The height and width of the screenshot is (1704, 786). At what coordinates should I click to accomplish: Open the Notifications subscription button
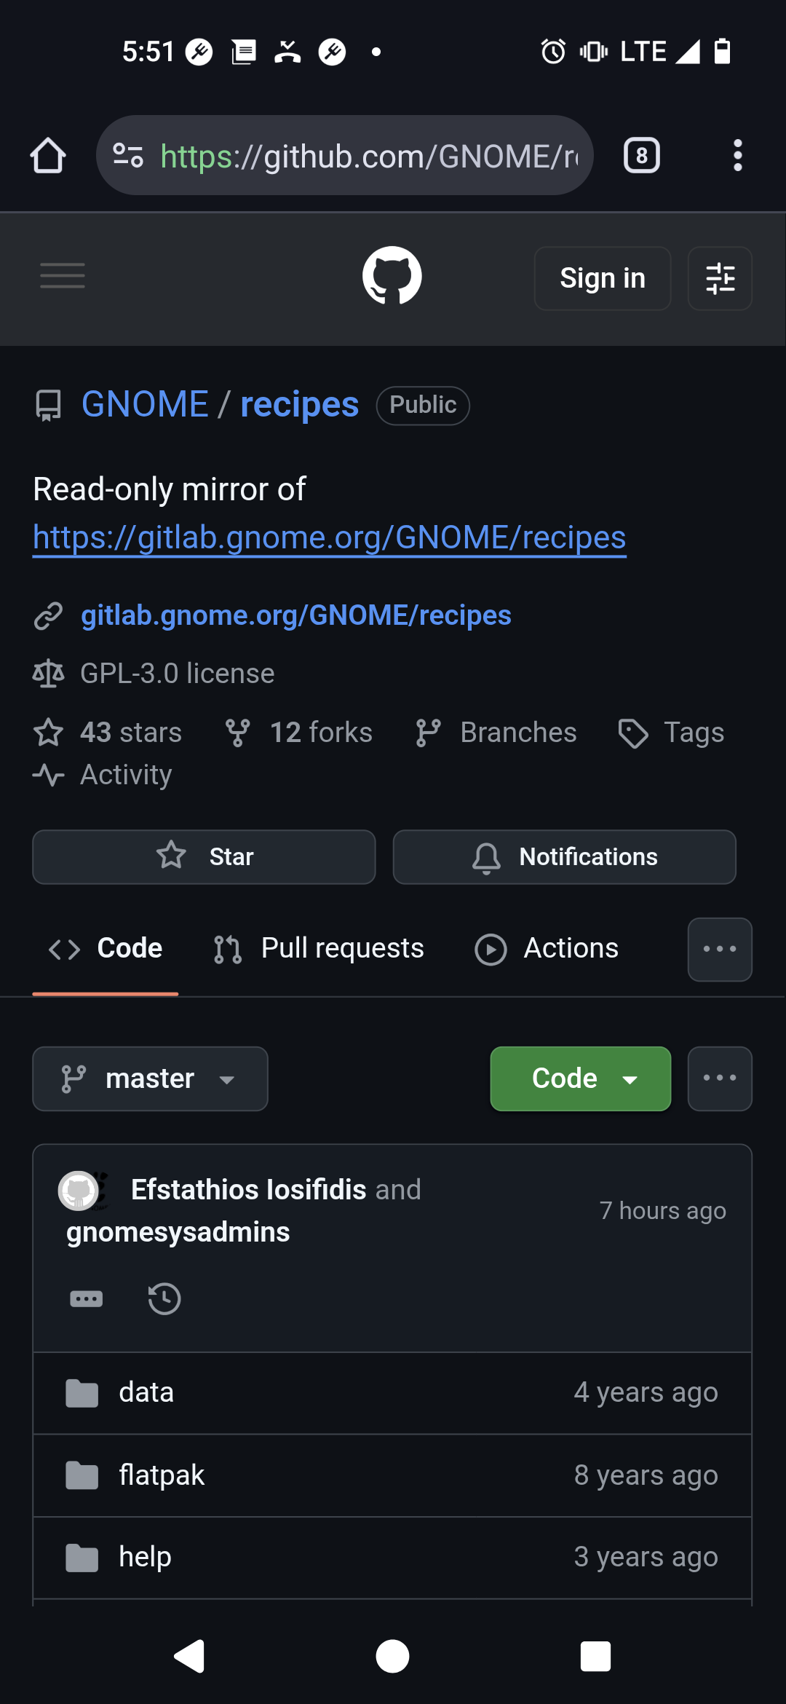tap(564, 857)
